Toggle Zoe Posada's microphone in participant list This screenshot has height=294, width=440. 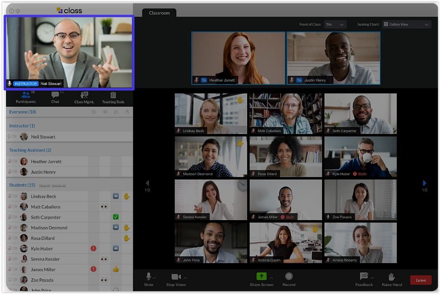coord(9,279)
